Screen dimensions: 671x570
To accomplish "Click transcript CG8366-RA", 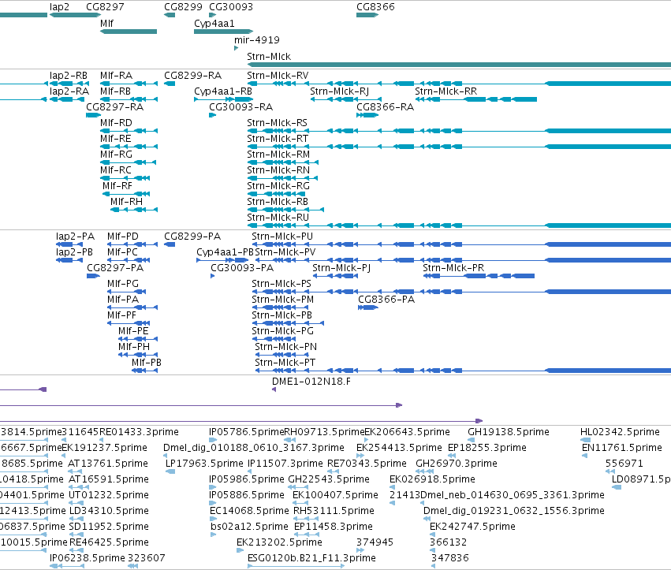I will (385, 107).
